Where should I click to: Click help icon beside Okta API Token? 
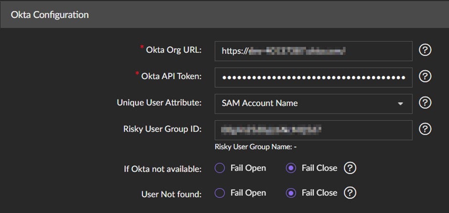click(x=425, y=76)
